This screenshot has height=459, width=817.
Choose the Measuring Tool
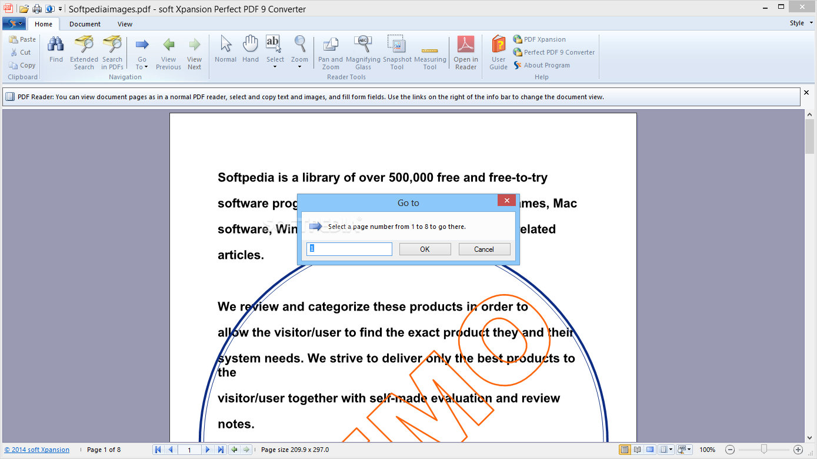[430, 58]
